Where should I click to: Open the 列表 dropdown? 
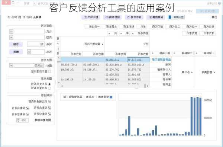coord(29,52)
